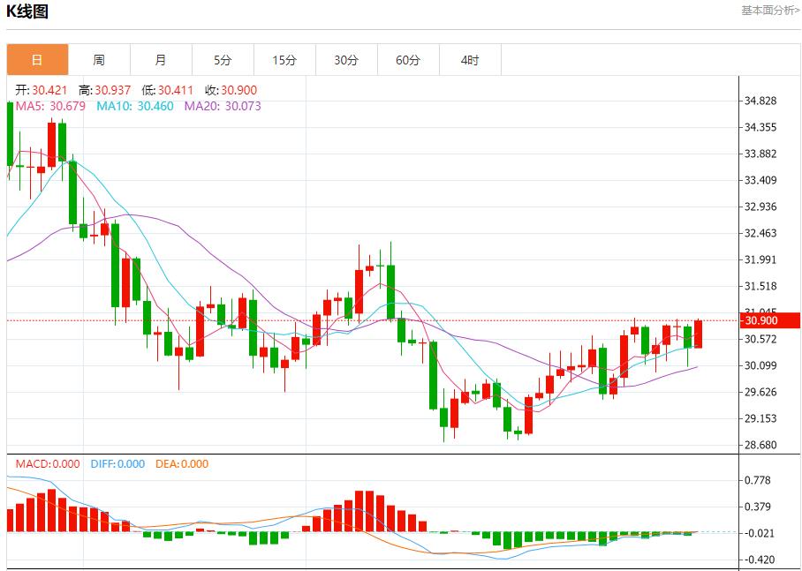Click the rightmost red candlestick
The image size is (802, 571).
(698, 334)
